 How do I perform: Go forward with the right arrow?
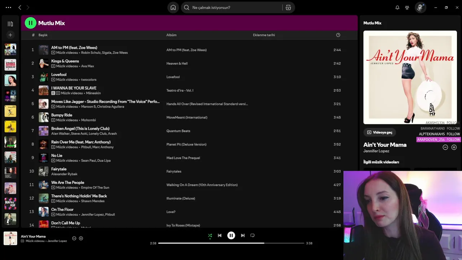pyautogui.click(x=28, y=7)
